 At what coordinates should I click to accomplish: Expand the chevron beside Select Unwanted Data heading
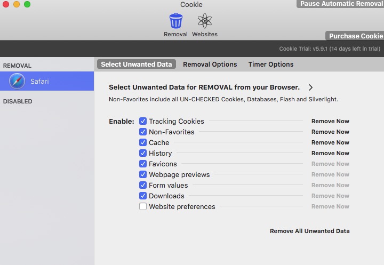point(310,87)
